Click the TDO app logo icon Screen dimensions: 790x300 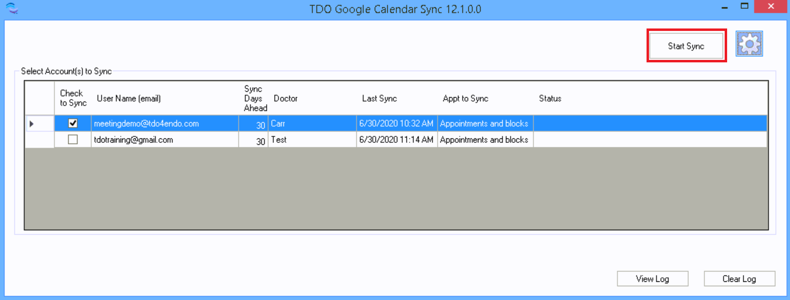tap(11, 8)
